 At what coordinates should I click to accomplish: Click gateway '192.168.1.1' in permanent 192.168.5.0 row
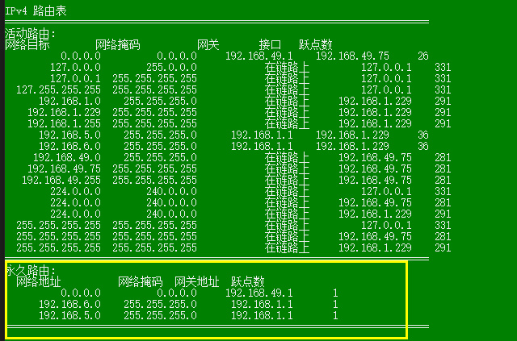coord(262,315)
